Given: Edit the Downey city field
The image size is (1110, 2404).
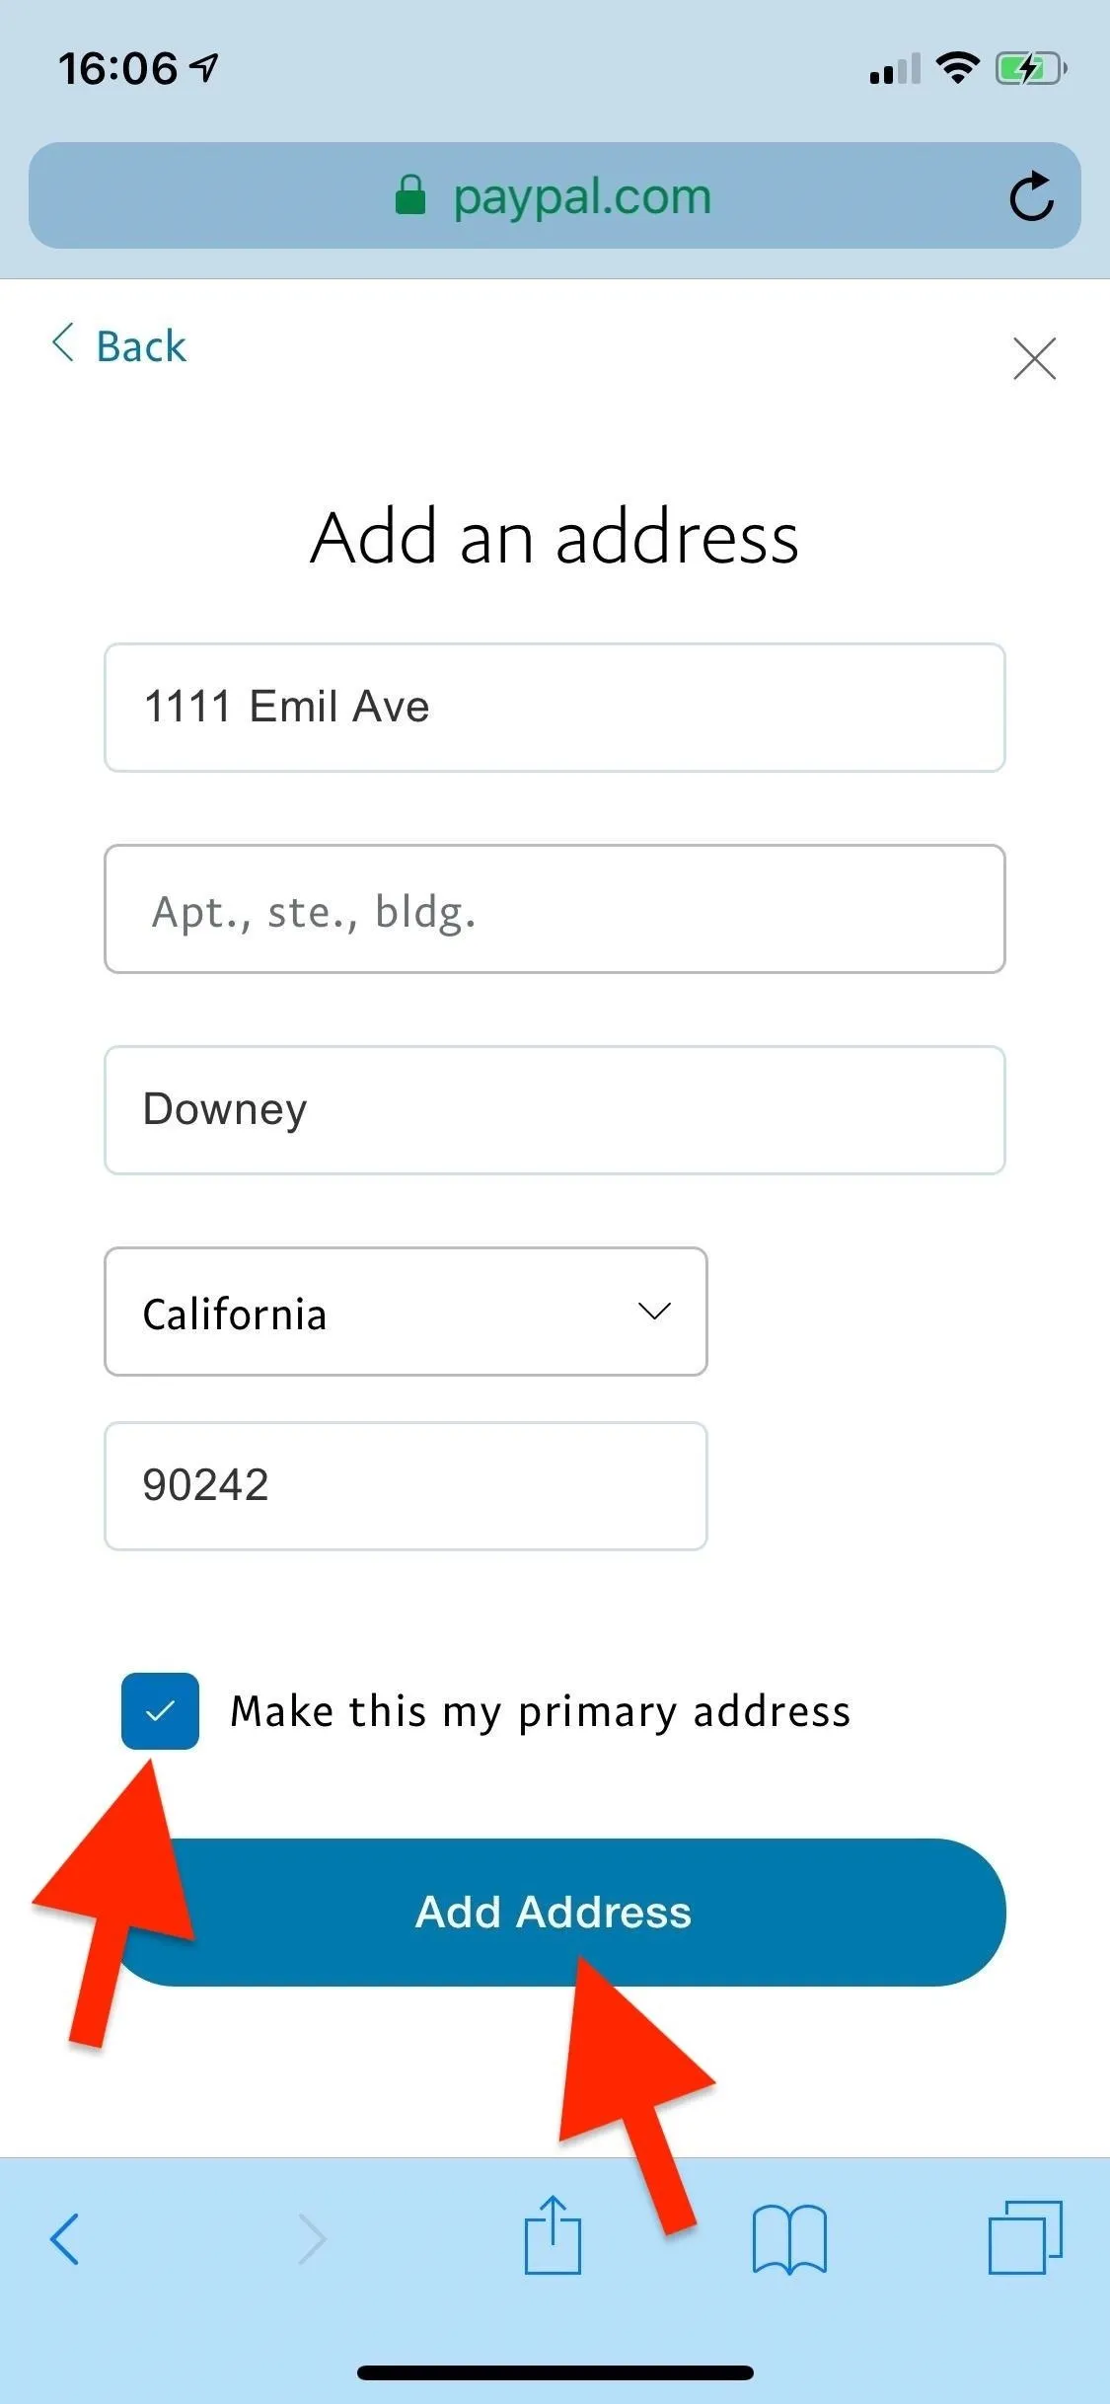Looking at the screenshot, I should (555, 1110).
